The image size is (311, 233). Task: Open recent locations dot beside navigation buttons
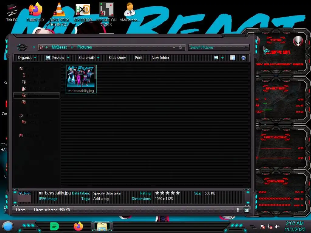pyautogui.click(x=34, y=47)
